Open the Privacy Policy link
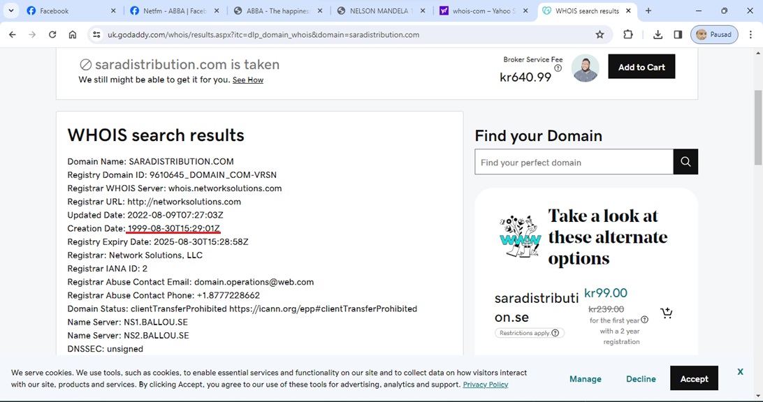This screenshot has height=402, width=763. [485, 385]
